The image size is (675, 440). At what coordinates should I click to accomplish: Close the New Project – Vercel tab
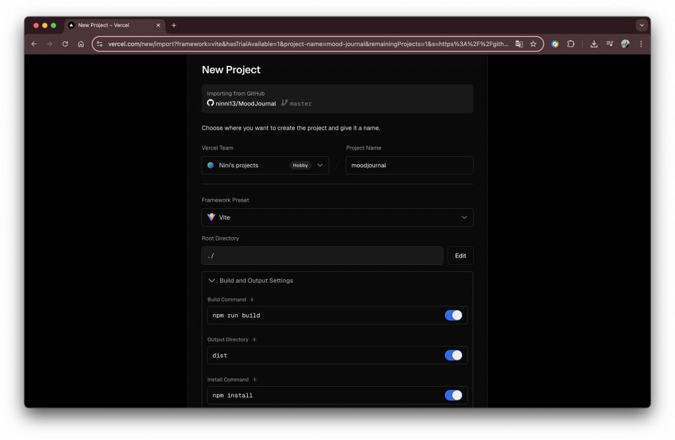158,26
